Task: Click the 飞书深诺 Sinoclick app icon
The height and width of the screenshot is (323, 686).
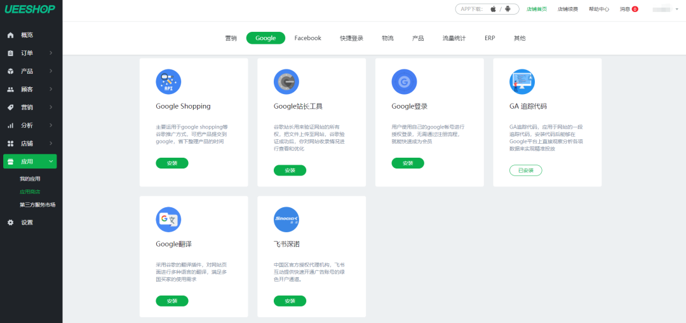Action: [x=286, y=219]
